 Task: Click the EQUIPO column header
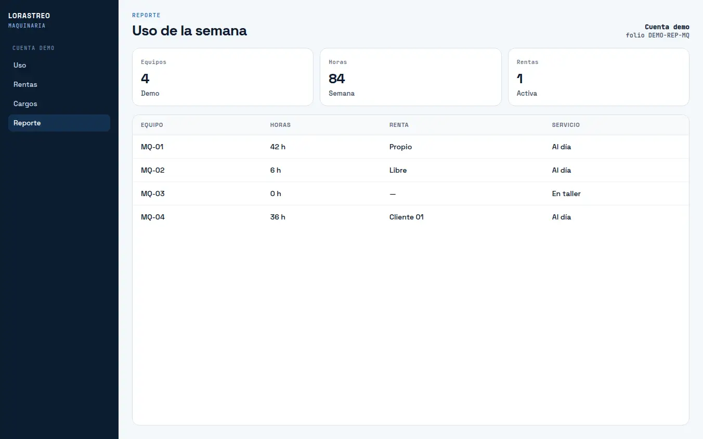pos(152,125)
